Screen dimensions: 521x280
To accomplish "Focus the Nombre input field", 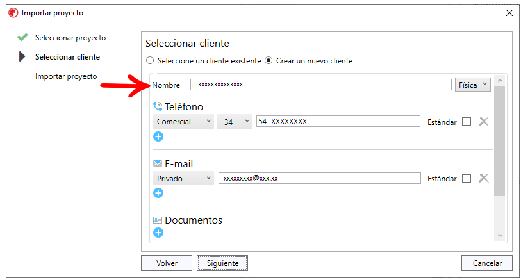I will (320, 85).
